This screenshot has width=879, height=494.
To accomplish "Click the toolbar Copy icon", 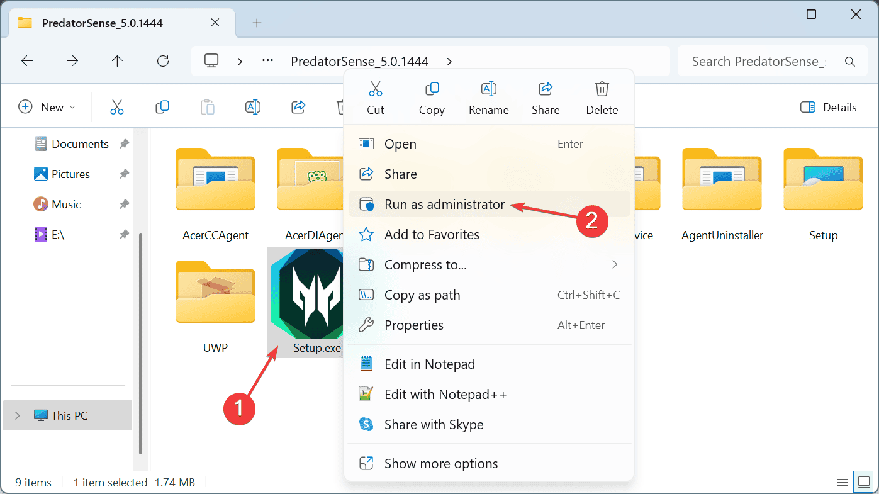I will tap(162, 108).
